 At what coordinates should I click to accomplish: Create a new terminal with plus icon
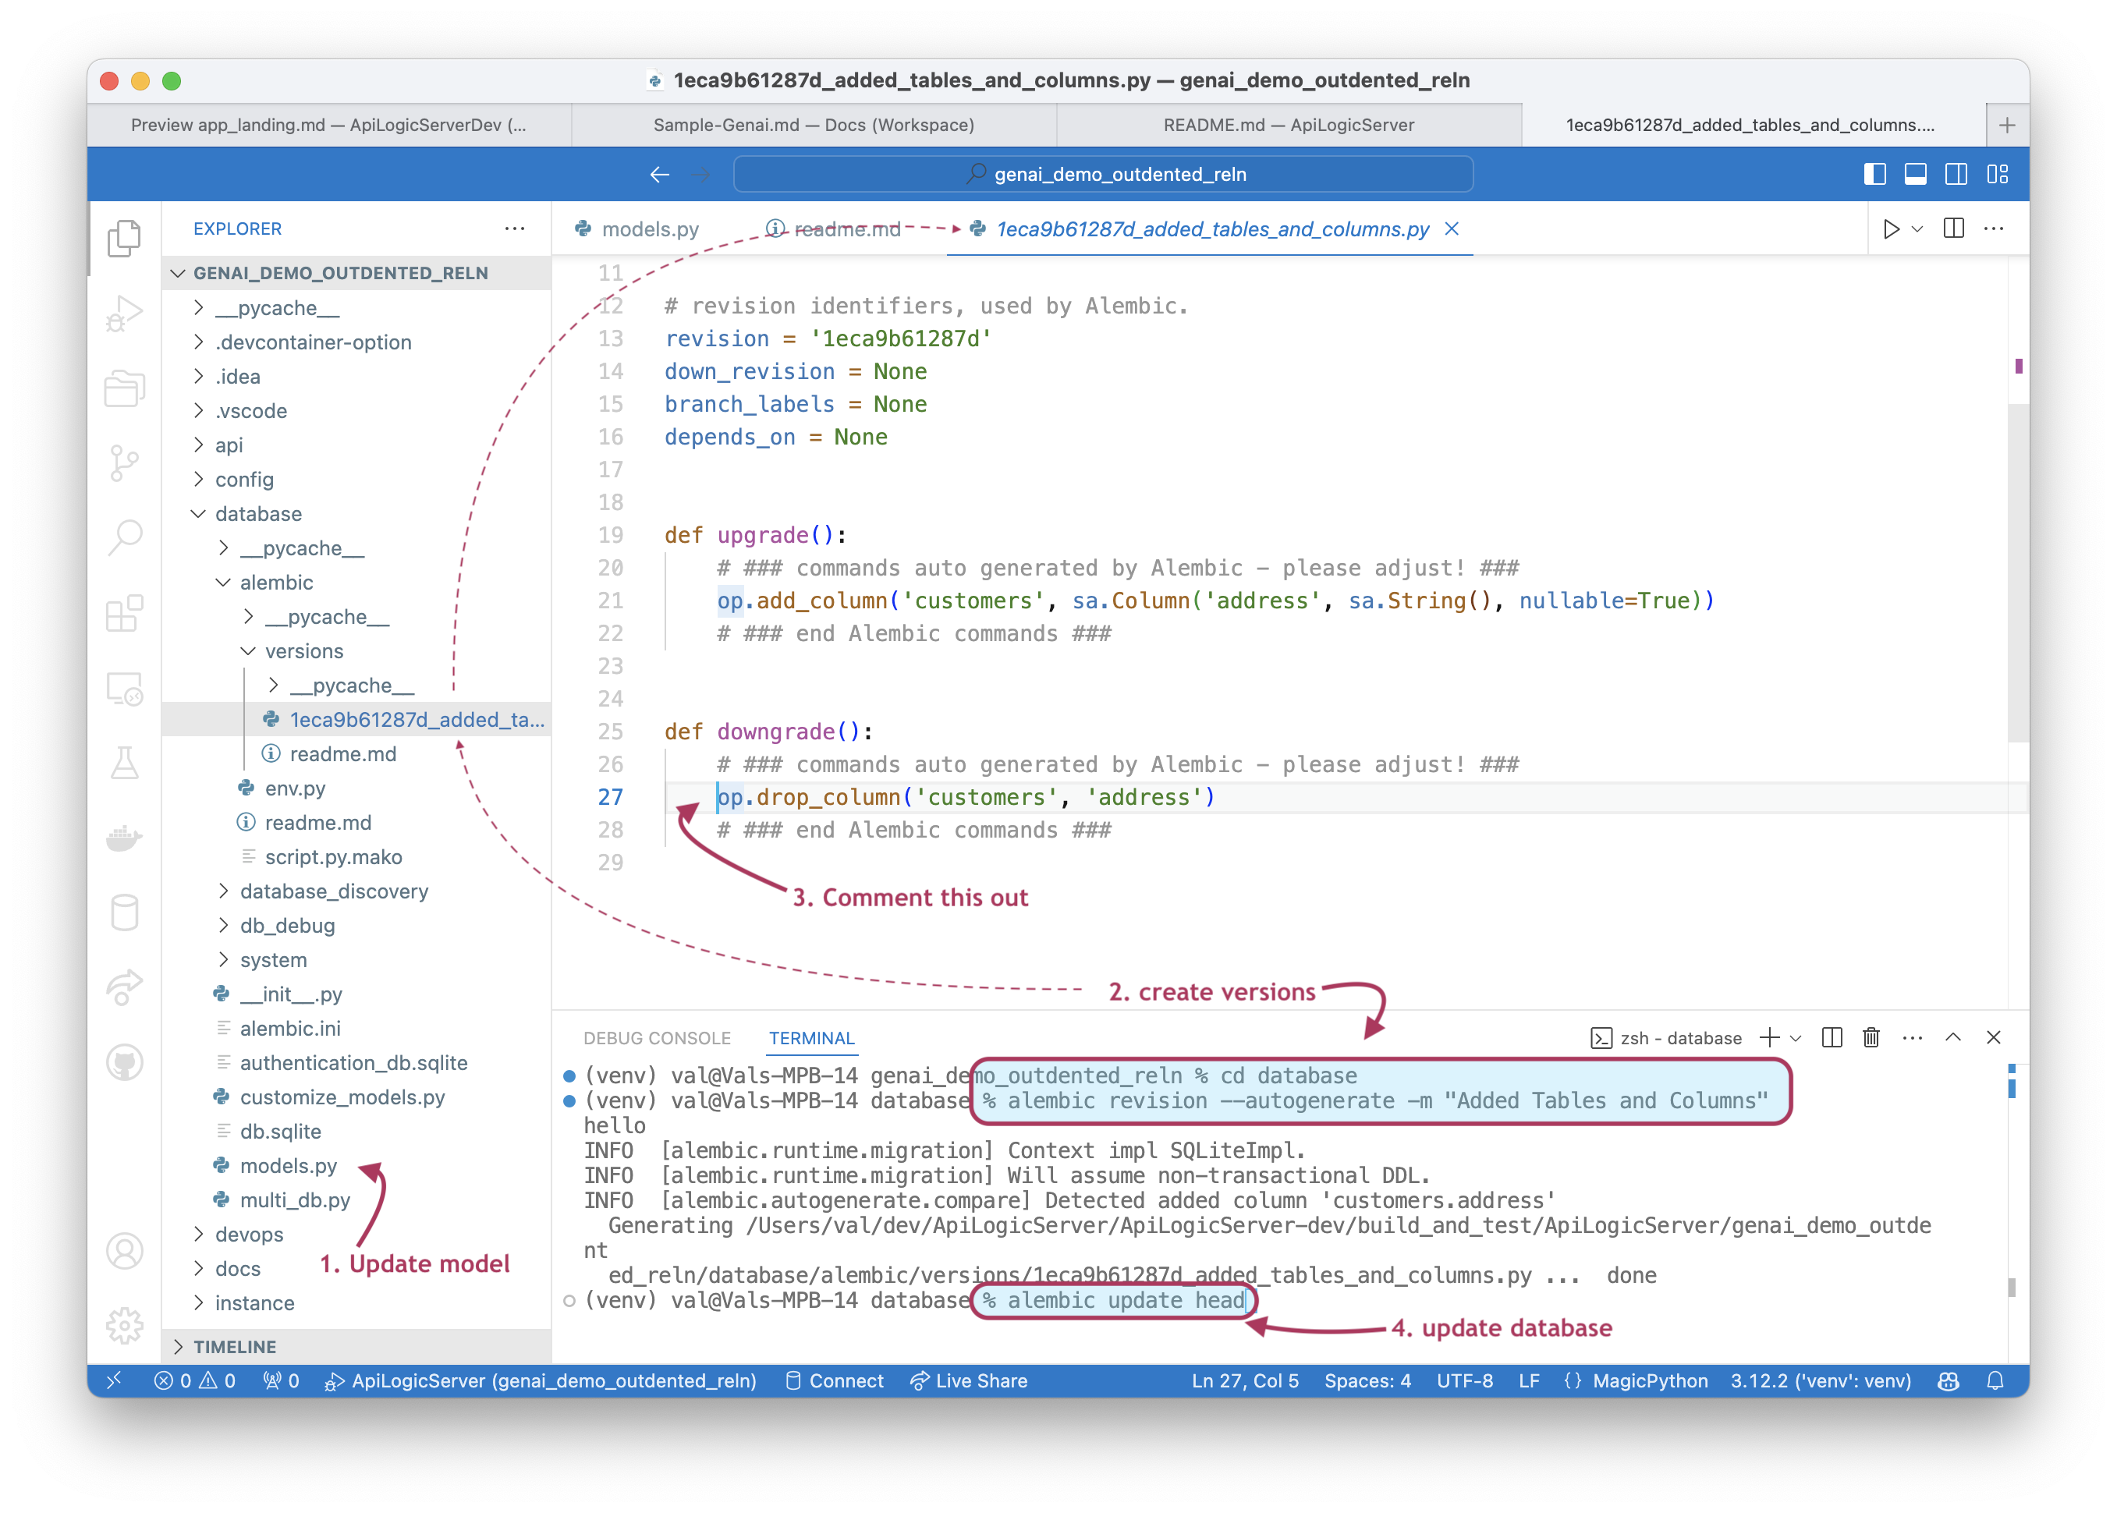(x=1769, y=1038)
